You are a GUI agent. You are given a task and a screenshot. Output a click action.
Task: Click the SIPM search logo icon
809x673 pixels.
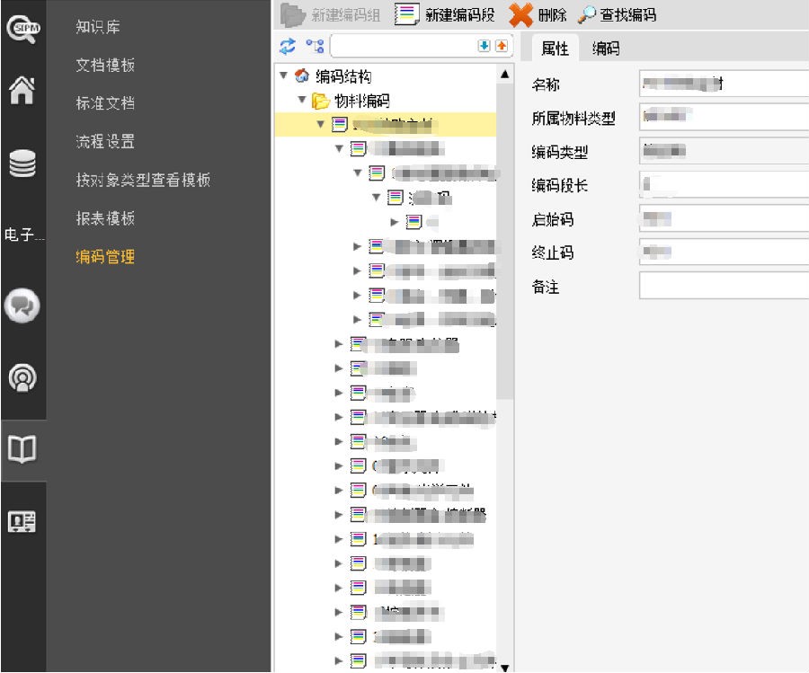[22, 29]
